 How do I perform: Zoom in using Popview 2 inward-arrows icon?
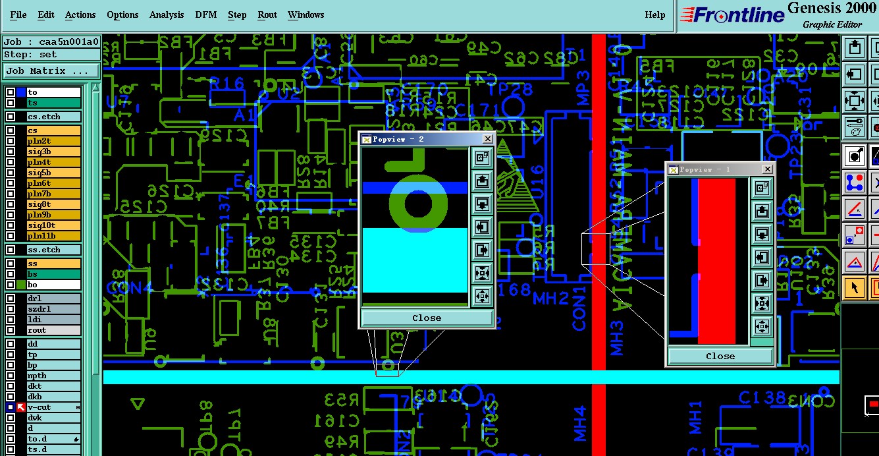(x=483, y=273)
